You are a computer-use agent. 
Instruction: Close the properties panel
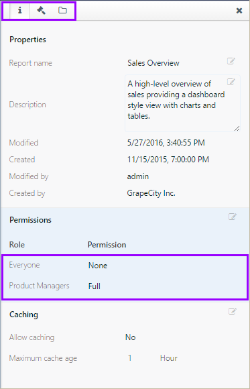(239, 11)
